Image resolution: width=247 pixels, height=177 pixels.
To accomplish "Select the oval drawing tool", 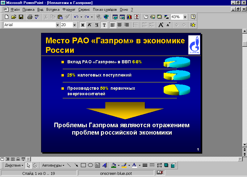I will (x=90, y=165).
